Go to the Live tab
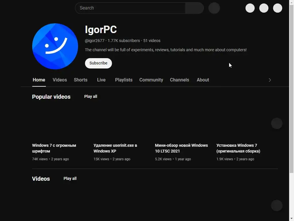Image resolution: width=294 pixels, height=221 pixels. [x=101, y=80]
